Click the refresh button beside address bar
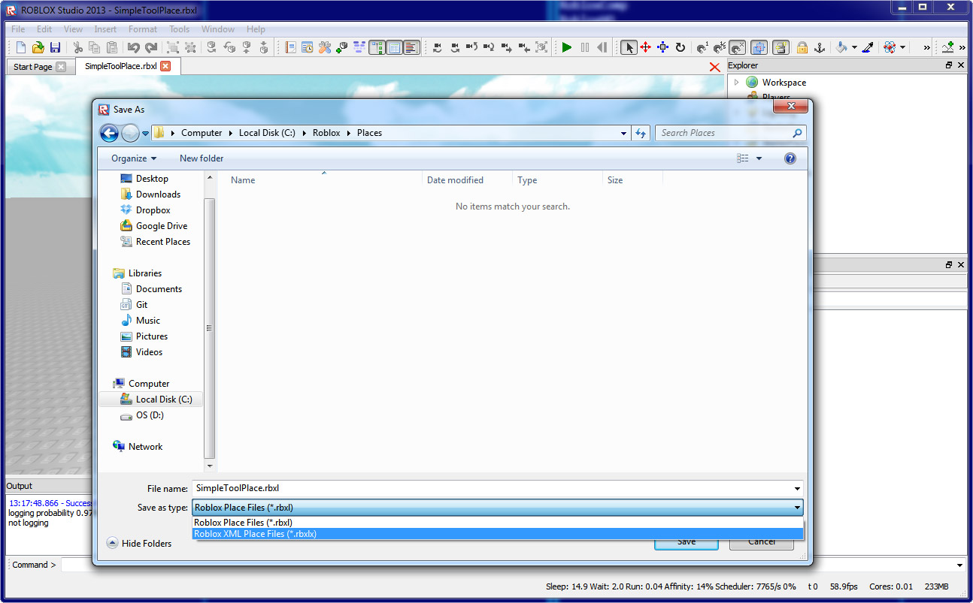This screenshot has height=603, width=973. point(641,133)
